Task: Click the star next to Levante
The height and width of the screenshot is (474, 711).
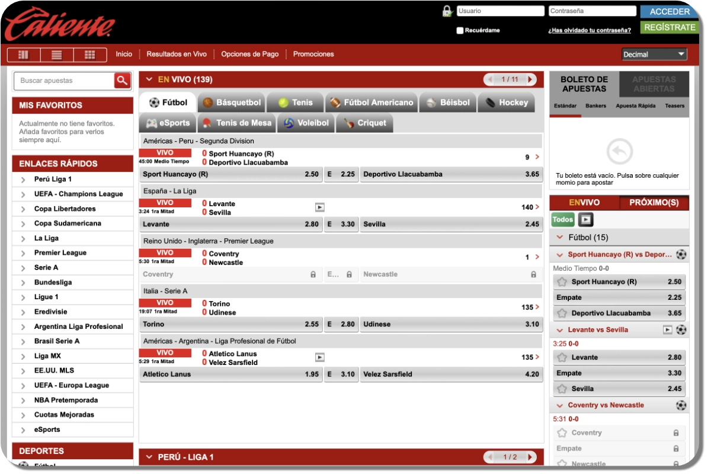Action: tap(562, 357)
